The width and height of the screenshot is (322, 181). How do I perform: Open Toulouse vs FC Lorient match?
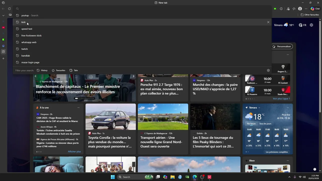268,80
